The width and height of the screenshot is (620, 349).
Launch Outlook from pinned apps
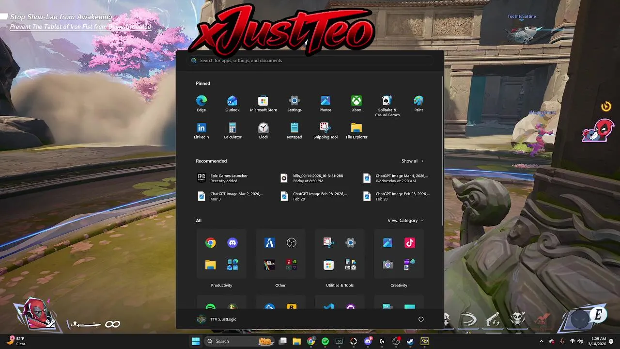[232, 103]
